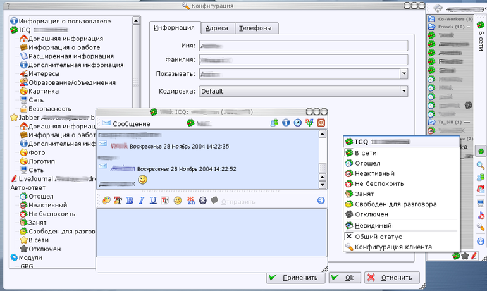Click into the Имя input field
Image resolution: width=487 pixels, height=291 pixels.
tap(304, 46)
